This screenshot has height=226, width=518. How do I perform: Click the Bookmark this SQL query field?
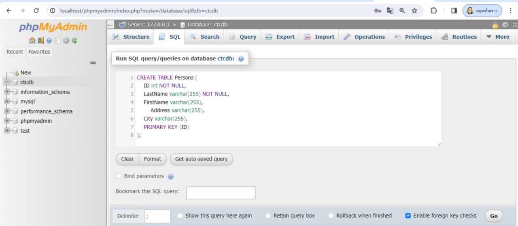pyautogui.click(x=221, y=193)
